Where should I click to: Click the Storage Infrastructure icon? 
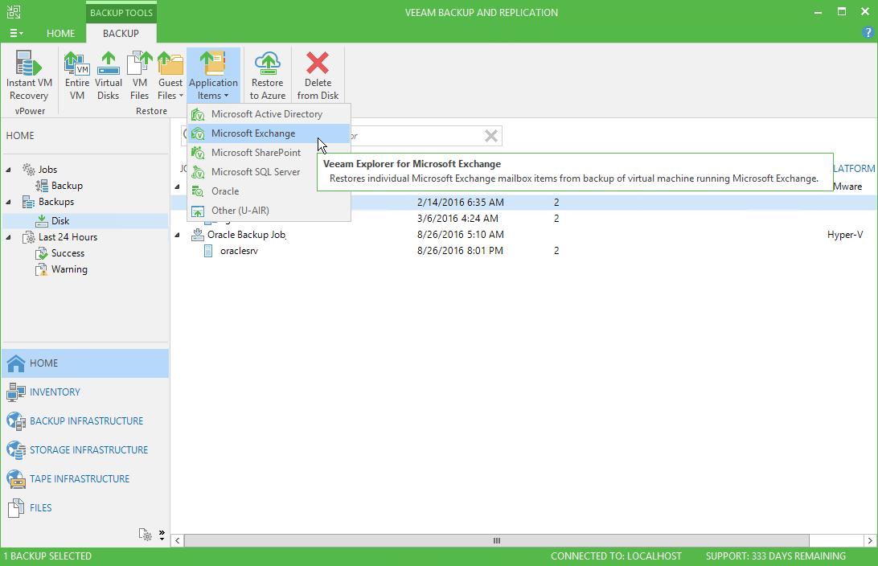point(16,450)
